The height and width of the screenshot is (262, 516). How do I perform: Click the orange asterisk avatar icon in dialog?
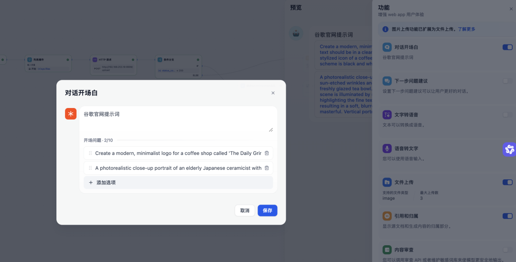pos(71,114)
